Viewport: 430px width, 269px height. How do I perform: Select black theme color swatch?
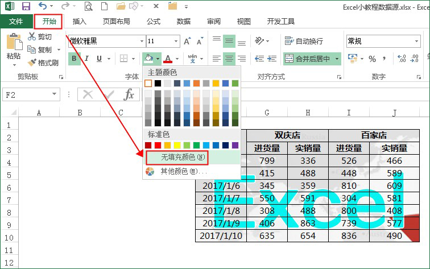158,83
